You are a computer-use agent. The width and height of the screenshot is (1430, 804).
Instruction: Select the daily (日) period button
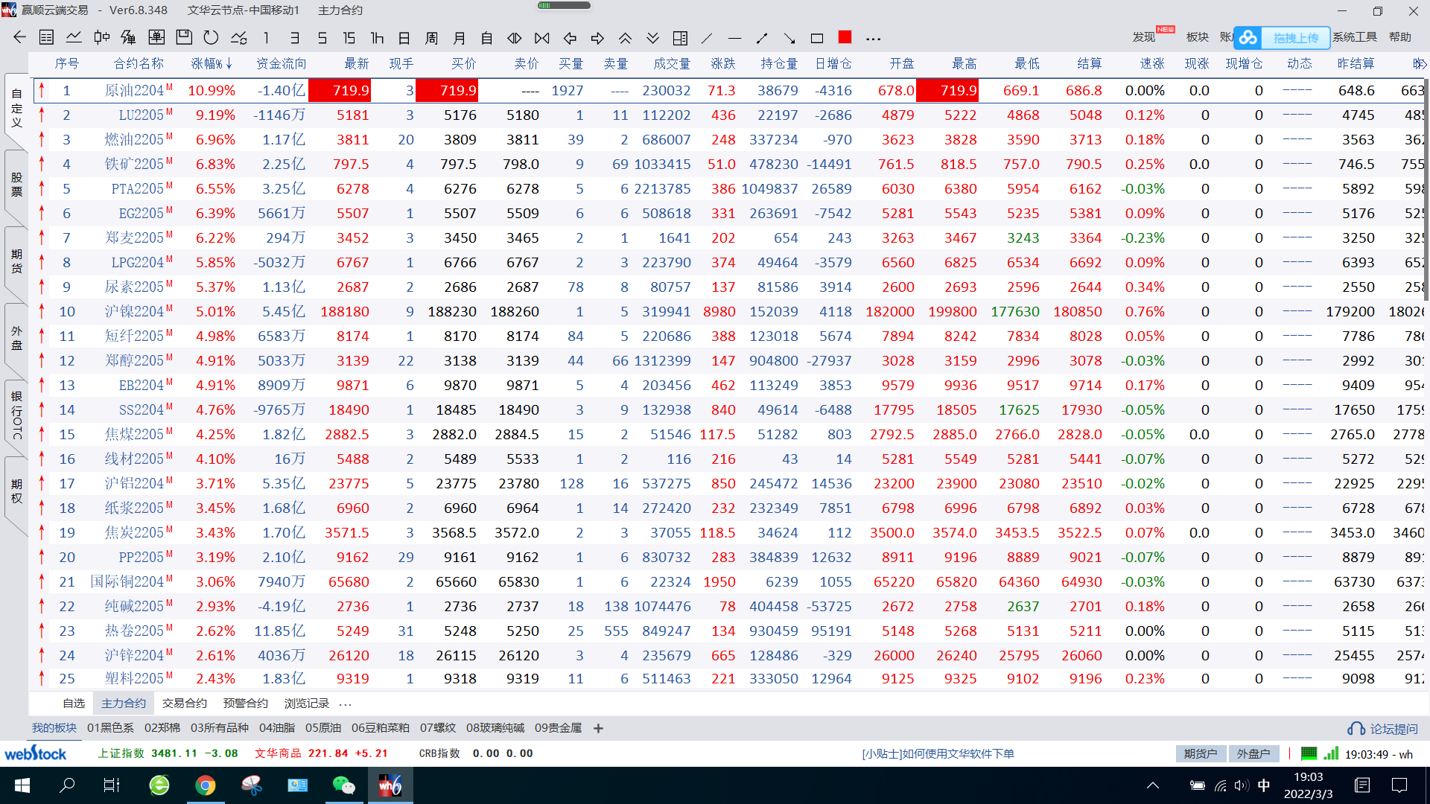click(x=404, y=38)
